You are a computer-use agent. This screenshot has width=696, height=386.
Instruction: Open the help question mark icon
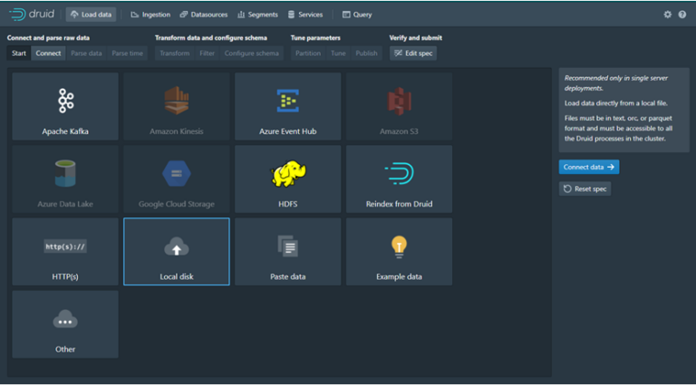pyautogui.click(x=682, y=14)
